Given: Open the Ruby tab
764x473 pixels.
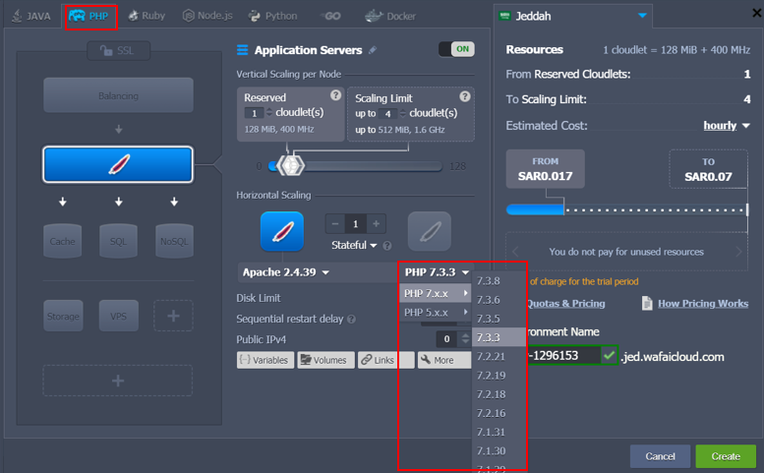Looking at the screenshot, I should [x=147, y=16].
